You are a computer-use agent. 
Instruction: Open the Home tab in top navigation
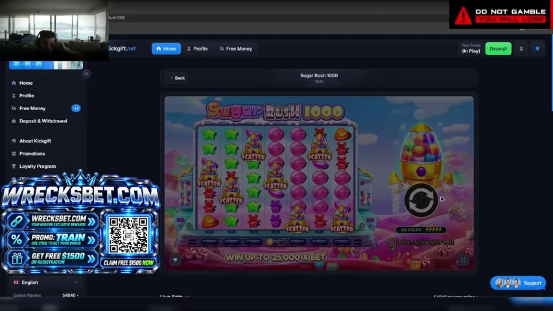(166, 49)
